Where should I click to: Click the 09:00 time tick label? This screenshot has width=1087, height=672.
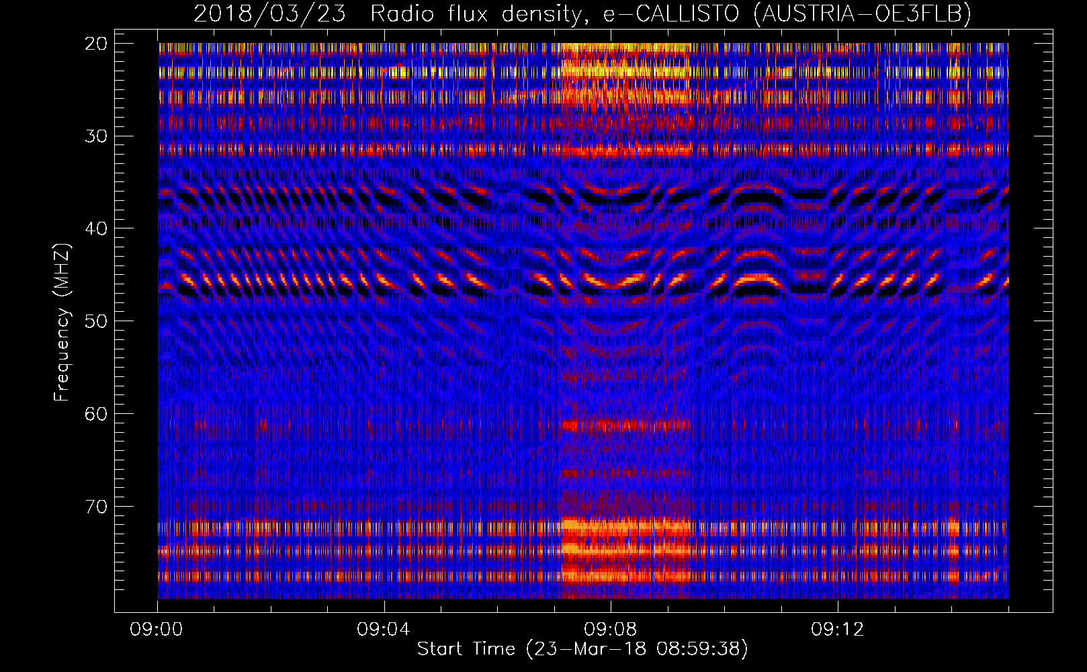pyautogui.click(x=157, y=630)
